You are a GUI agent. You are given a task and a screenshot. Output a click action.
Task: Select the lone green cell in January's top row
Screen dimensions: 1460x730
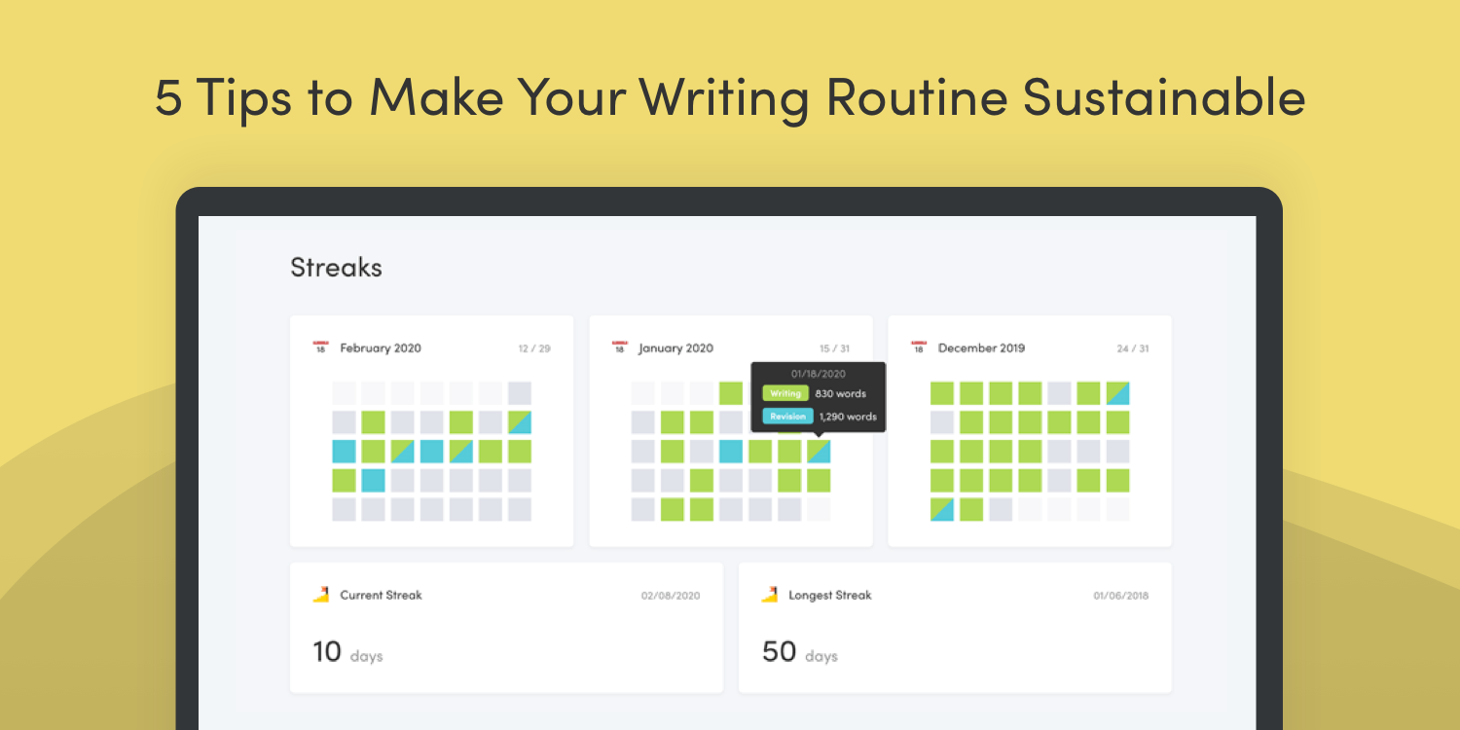[731, 393]
